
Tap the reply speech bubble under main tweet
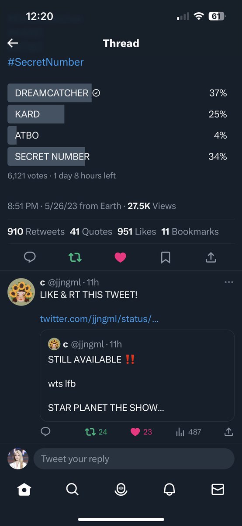coord(30,257)
